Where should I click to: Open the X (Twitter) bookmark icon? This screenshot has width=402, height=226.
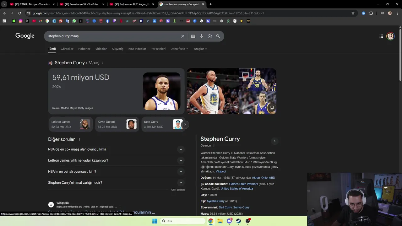27,21
